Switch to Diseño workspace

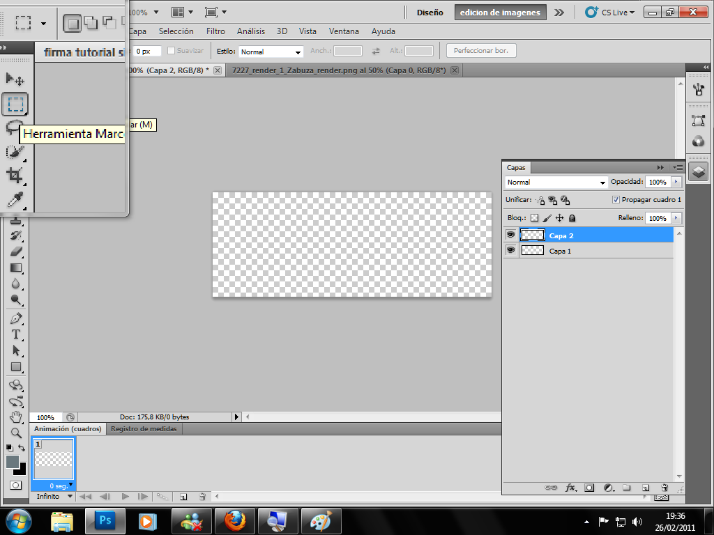point(430,13)
